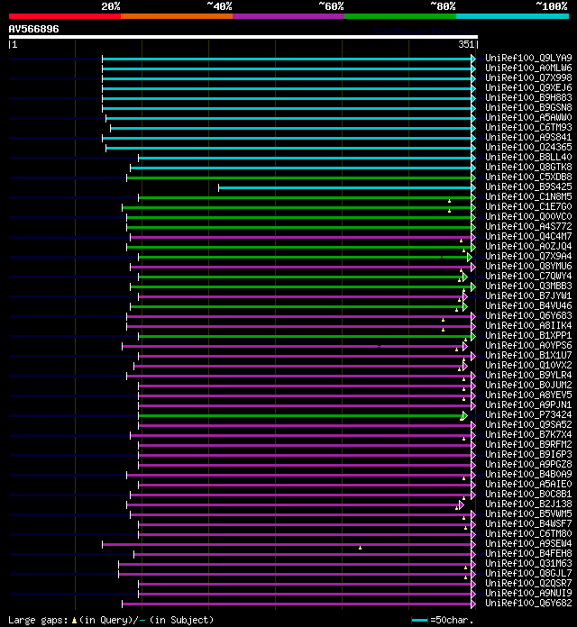Select UniRef100_Q4C4M7 label
The height and width of the screenshot is (627, 577).
(x=528, y=236)
